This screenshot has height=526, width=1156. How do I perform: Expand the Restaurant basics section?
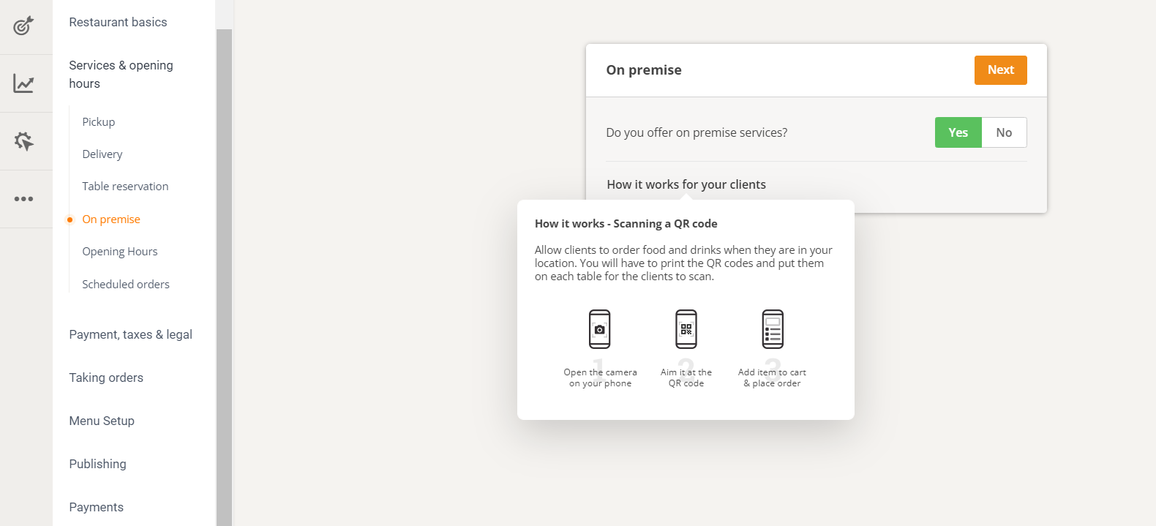point(118,22)
